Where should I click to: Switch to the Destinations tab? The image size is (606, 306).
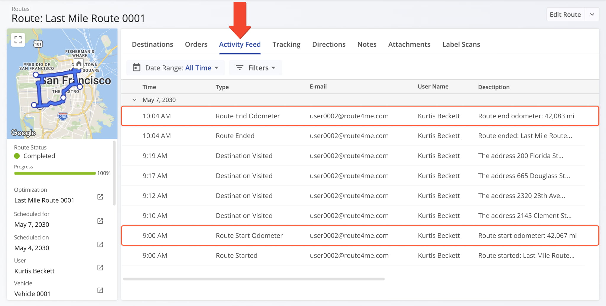pos(152,44)
